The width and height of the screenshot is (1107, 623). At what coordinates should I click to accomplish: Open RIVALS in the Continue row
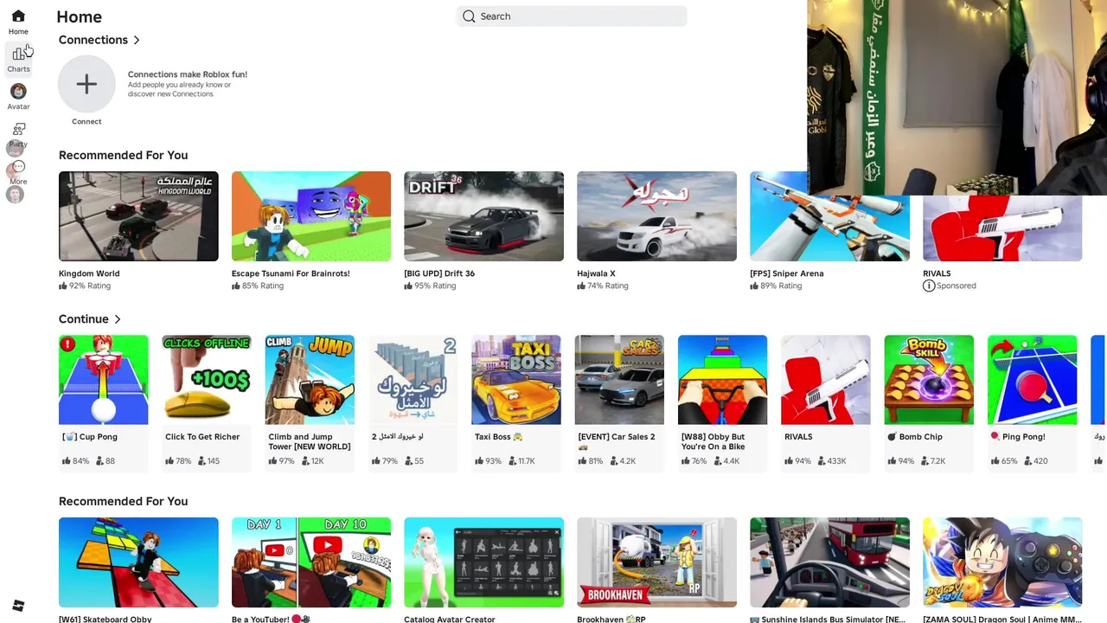(826, 380)
